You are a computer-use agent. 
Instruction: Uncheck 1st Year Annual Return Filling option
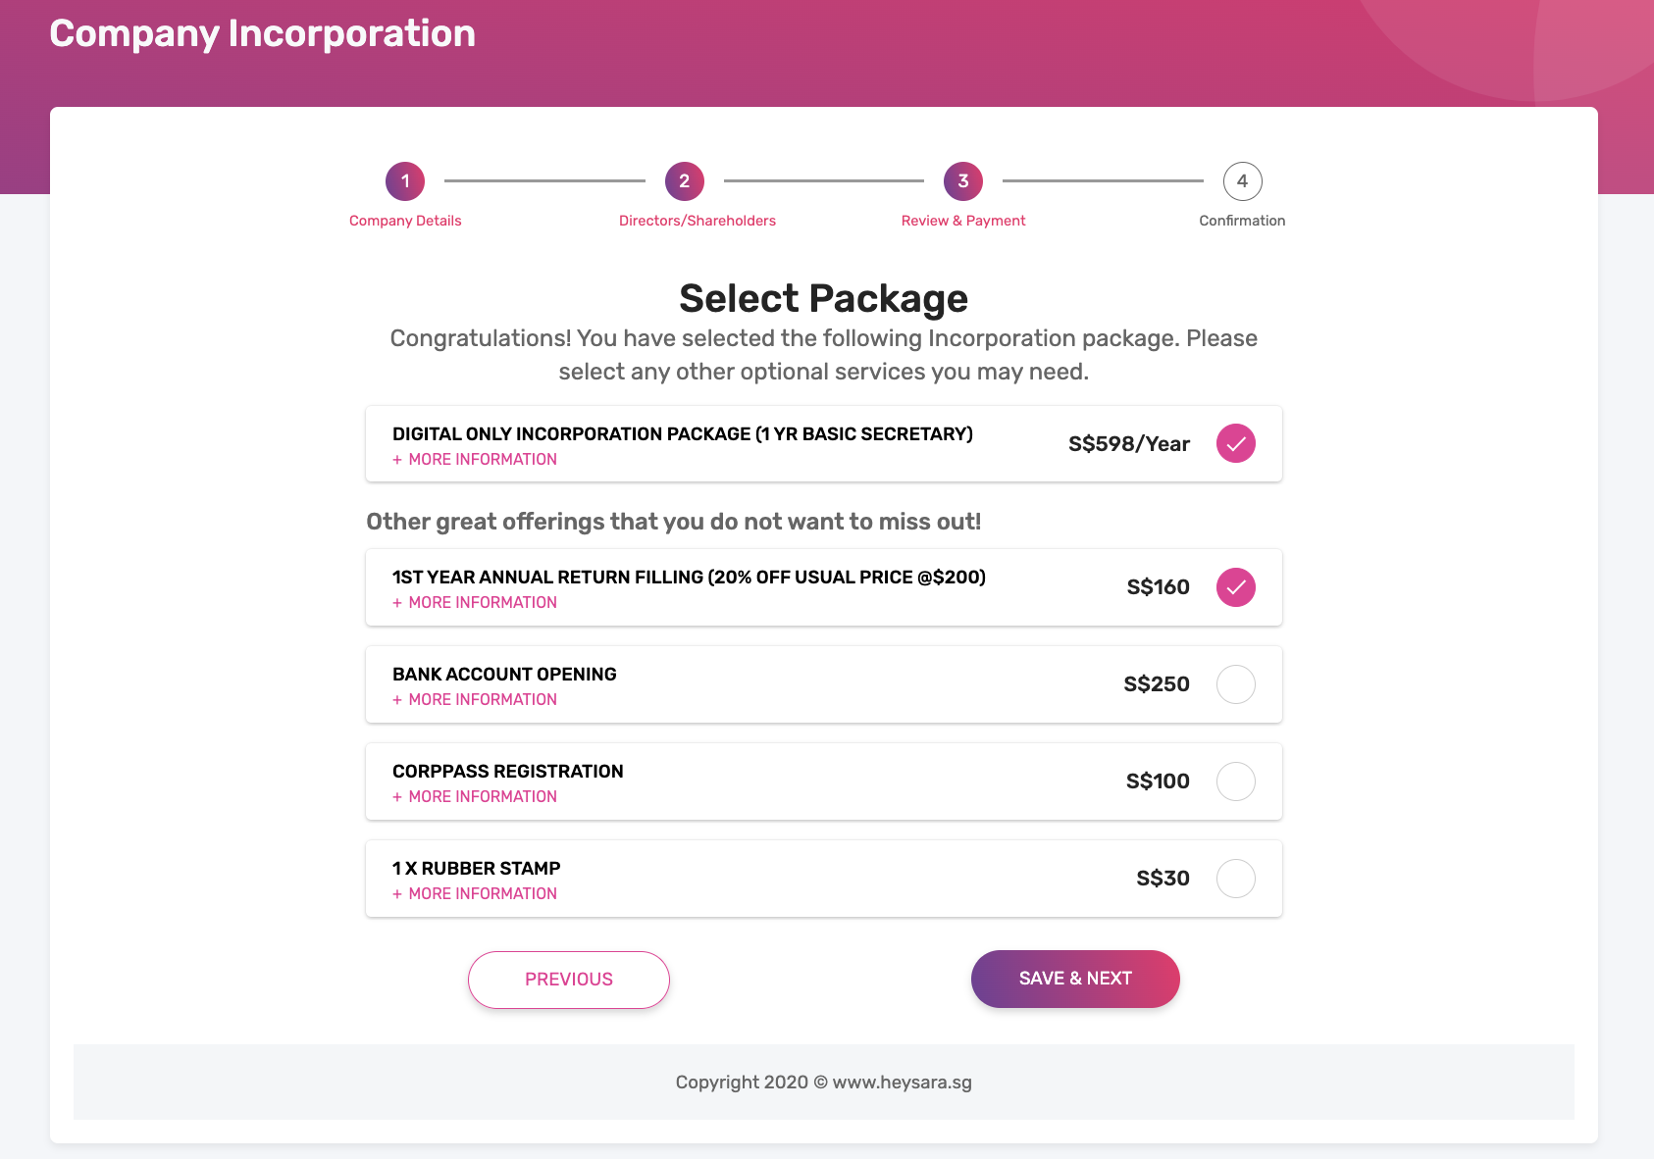coord(1236,587)
